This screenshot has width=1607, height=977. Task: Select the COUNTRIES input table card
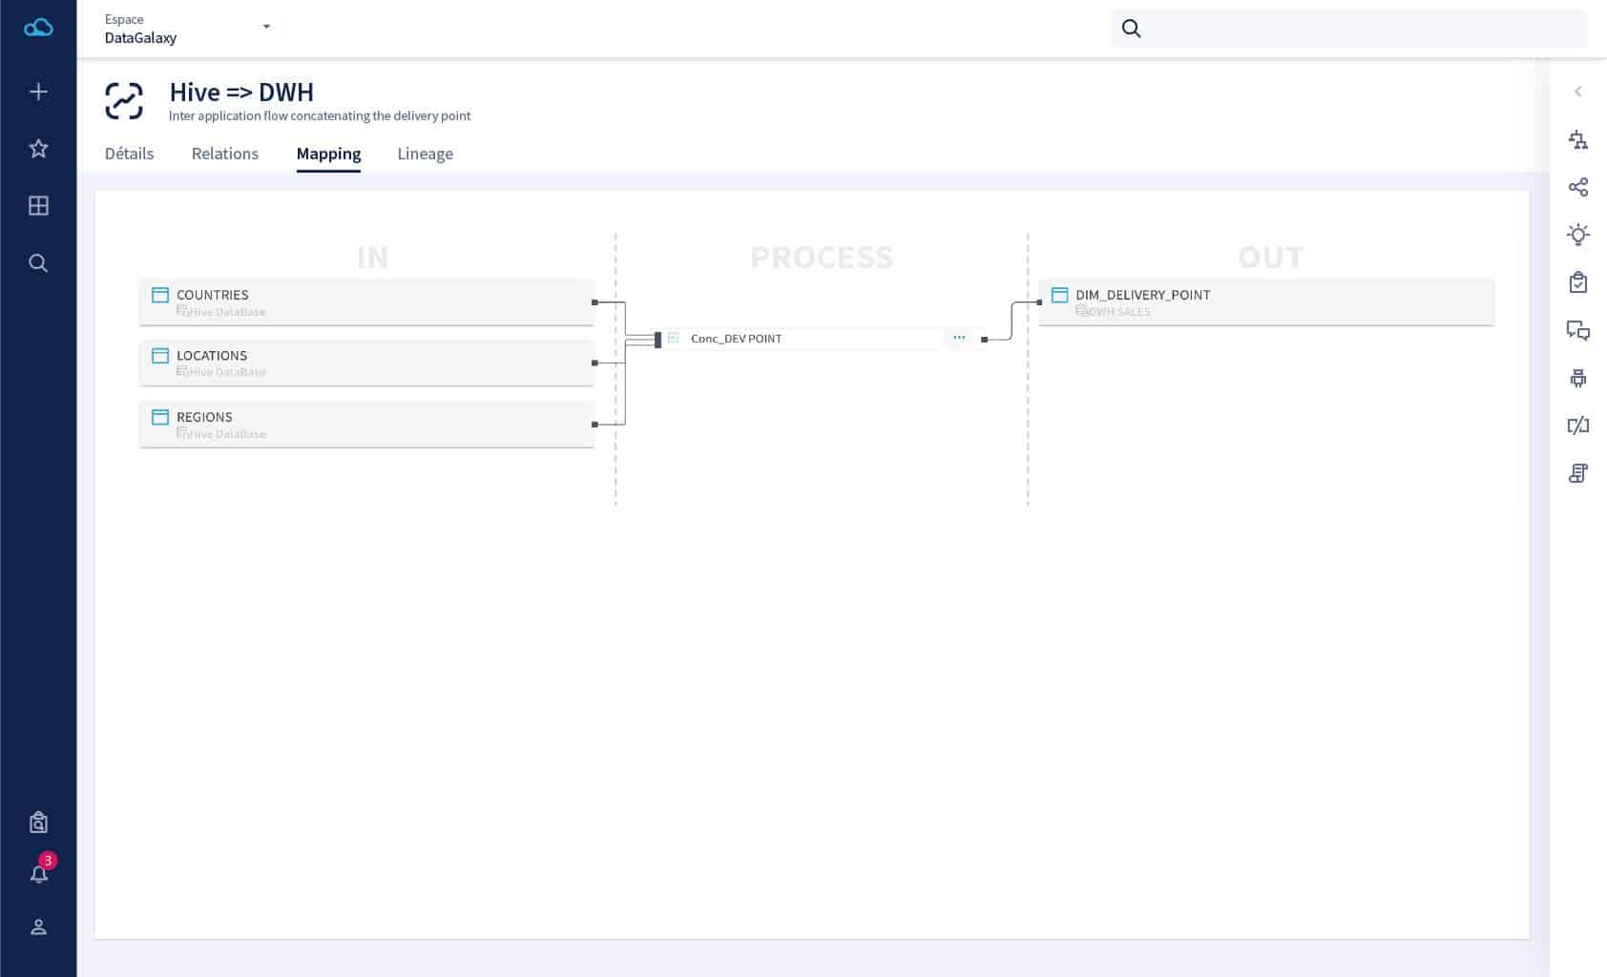pyautogui.click(x=366, y=302)
